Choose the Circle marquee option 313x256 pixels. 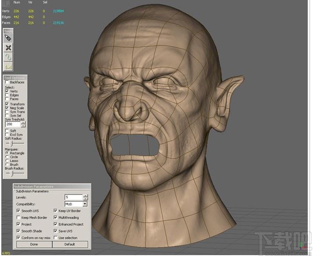(x=7, y=157)
